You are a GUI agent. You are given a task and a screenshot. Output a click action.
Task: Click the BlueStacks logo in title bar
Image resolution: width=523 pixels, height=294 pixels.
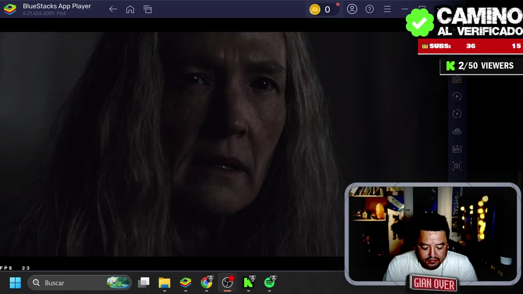point(10,9)
